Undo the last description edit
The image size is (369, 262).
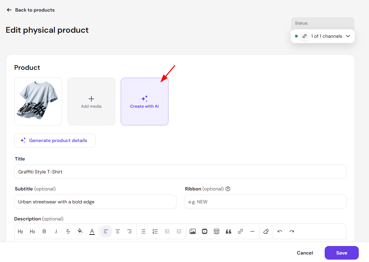280,231
